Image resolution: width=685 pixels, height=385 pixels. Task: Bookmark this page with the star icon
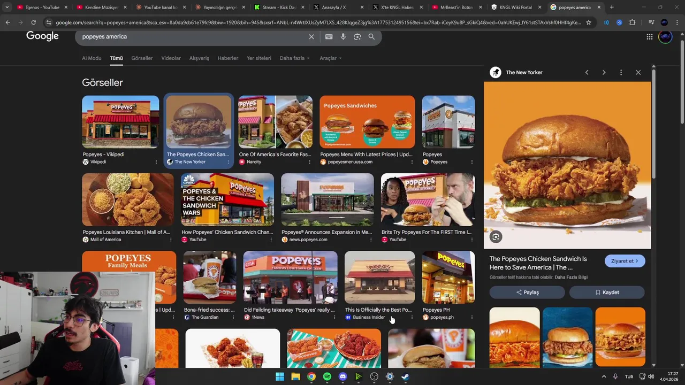click(x=589, y=22)
